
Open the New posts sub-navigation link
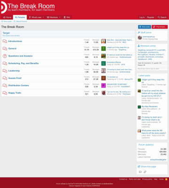[7, 22]
